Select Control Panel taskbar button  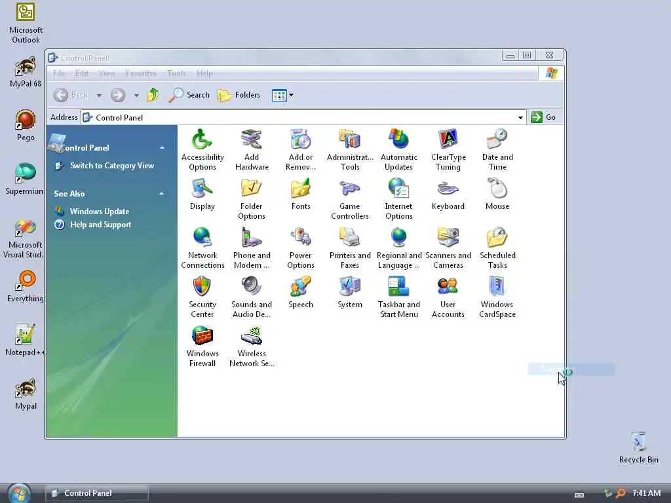click(97, 493)
